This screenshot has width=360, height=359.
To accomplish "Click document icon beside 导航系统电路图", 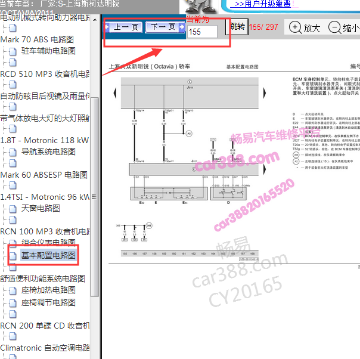I will pos(13,152).
